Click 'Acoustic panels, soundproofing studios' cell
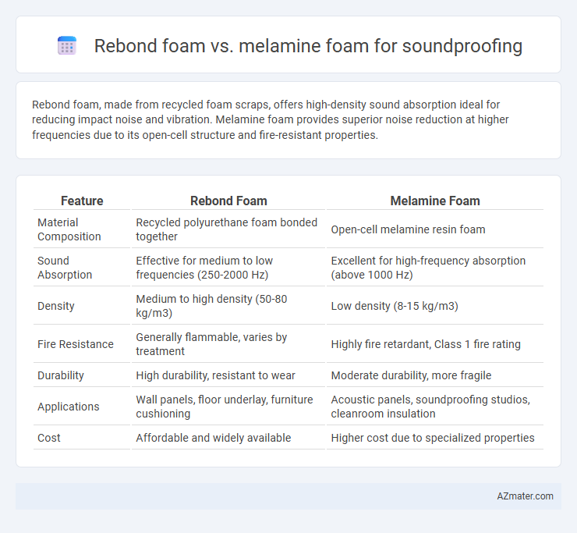The width and height of the screenshot is (577, 533). click(430, 407)
